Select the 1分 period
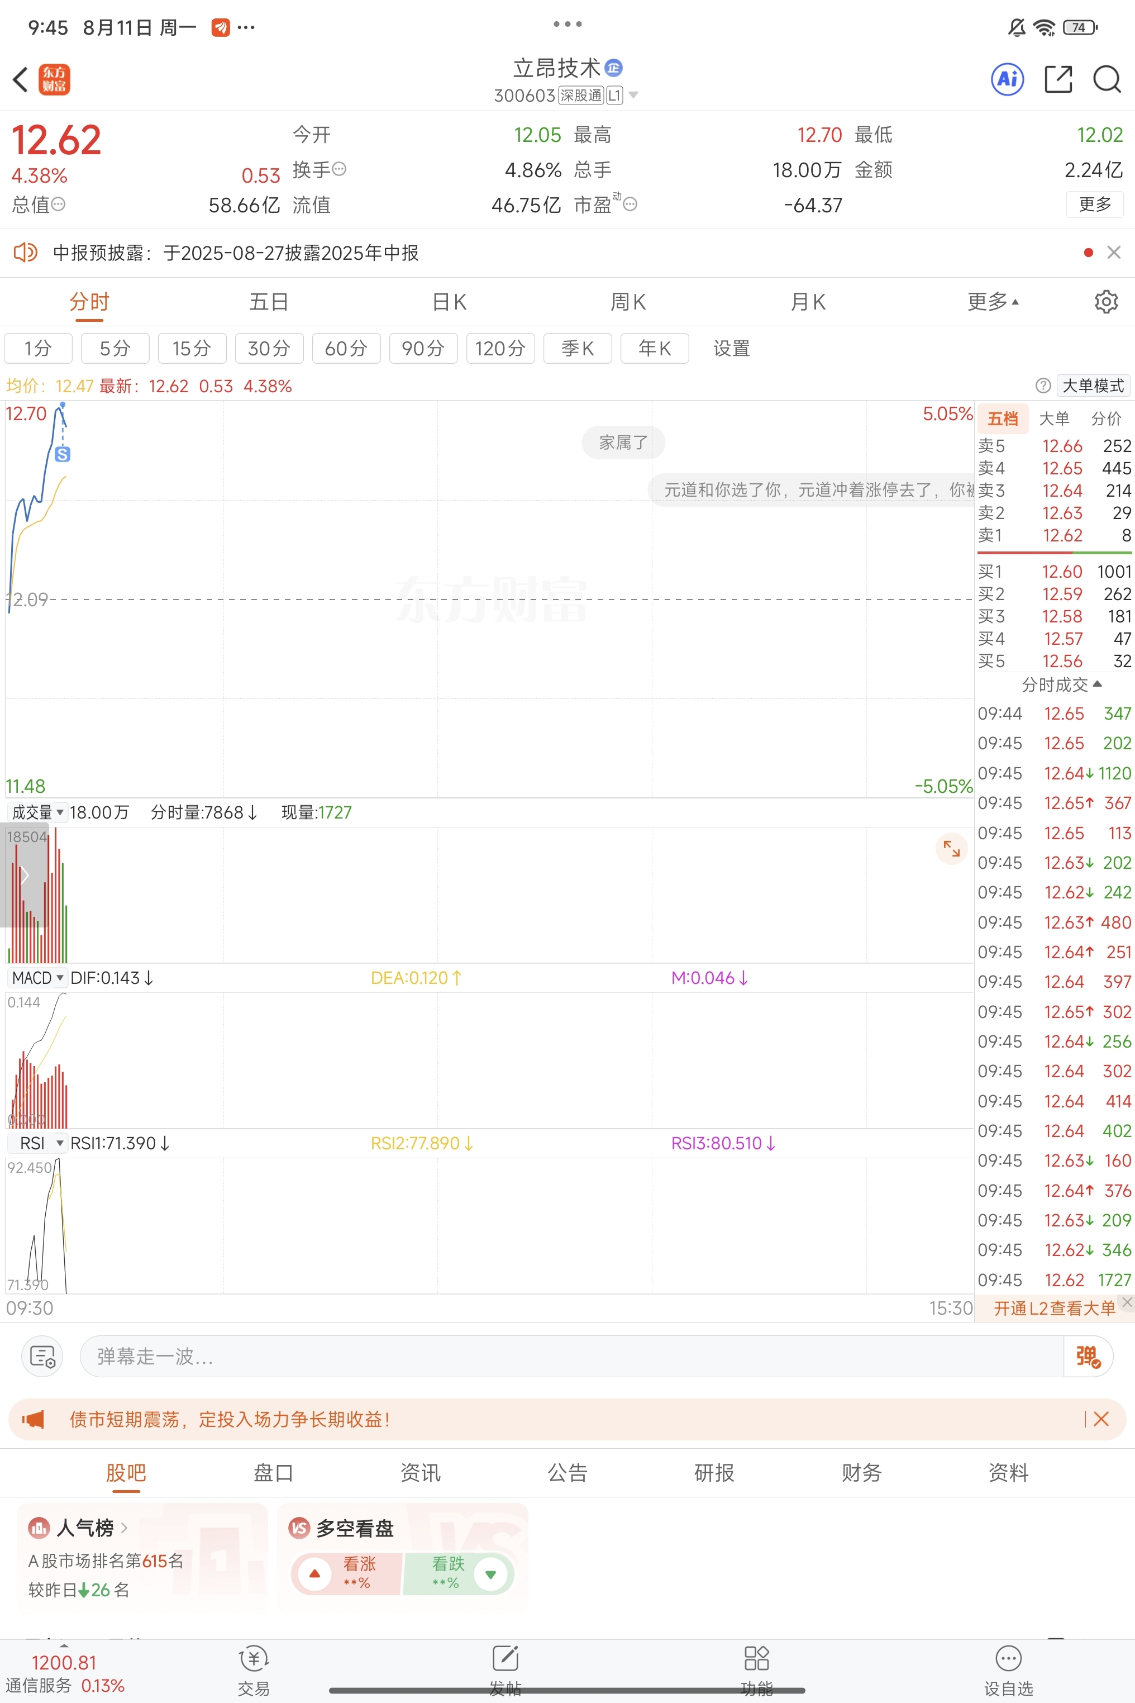1135x1703 pixels. [39, 348]
